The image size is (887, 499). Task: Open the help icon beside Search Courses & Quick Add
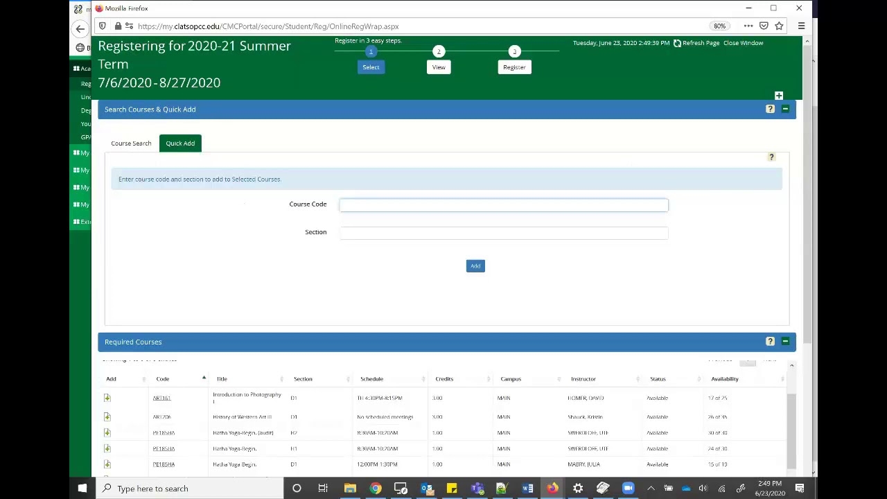point(770,109)
